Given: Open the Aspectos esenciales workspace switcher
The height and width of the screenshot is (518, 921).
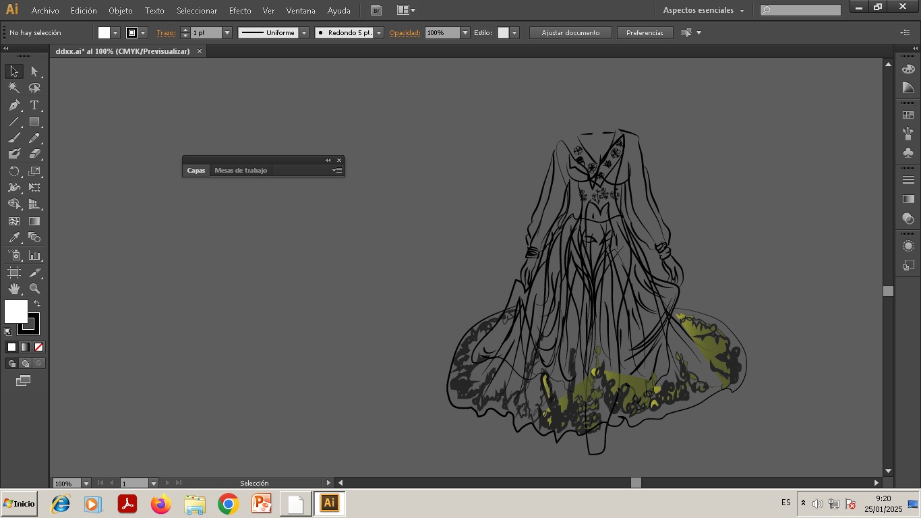Looking at the screenshot, I should coord(703,10).
